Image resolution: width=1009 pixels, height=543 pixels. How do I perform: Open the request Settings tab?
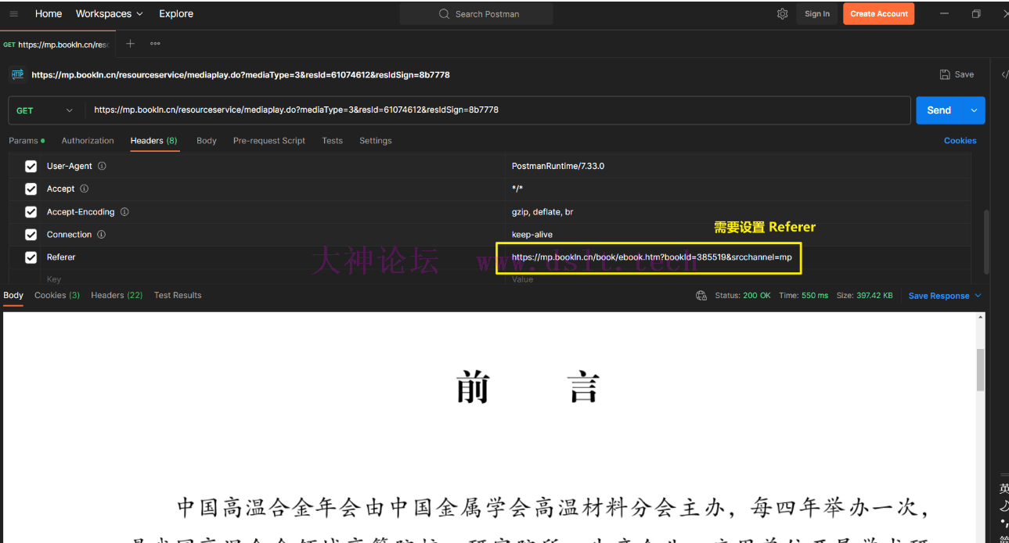tap(376, 141)
